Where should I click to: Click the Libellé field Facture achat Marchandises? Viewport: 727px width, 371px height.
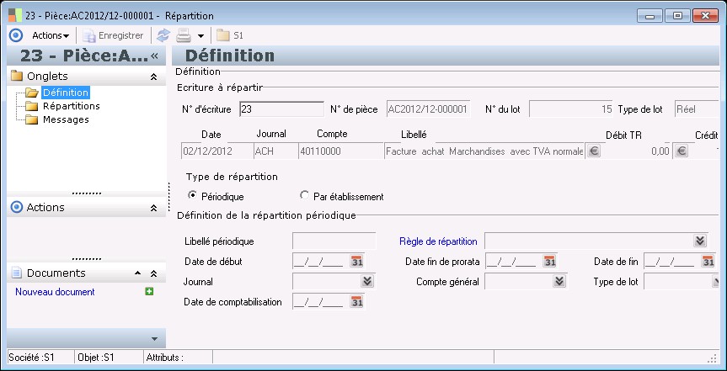(x=484, y=151)
